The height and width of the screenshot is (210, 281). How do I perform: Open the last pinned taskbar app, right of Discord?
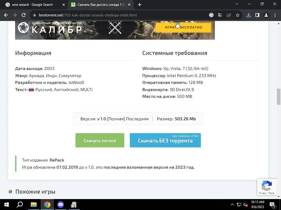click(74, 205)
